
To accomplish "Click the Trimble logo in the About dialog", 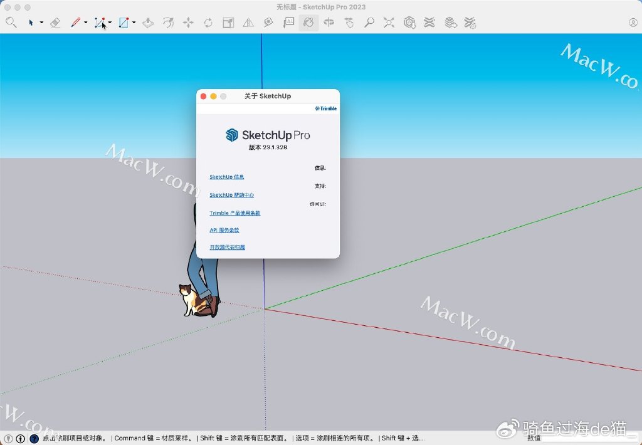I will click(x=326, y=108).
